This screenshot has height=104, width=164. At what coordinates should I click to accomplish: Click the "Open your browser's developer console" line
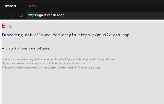coord(43,63)
